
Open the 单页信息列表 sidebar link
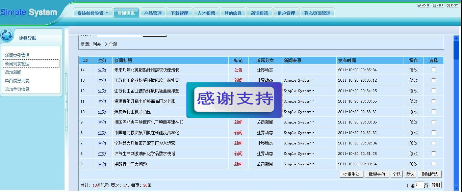(17, 81)
